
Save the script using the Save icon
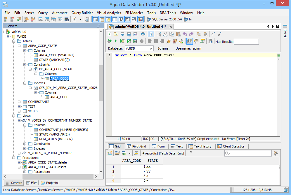click(122, 34)
